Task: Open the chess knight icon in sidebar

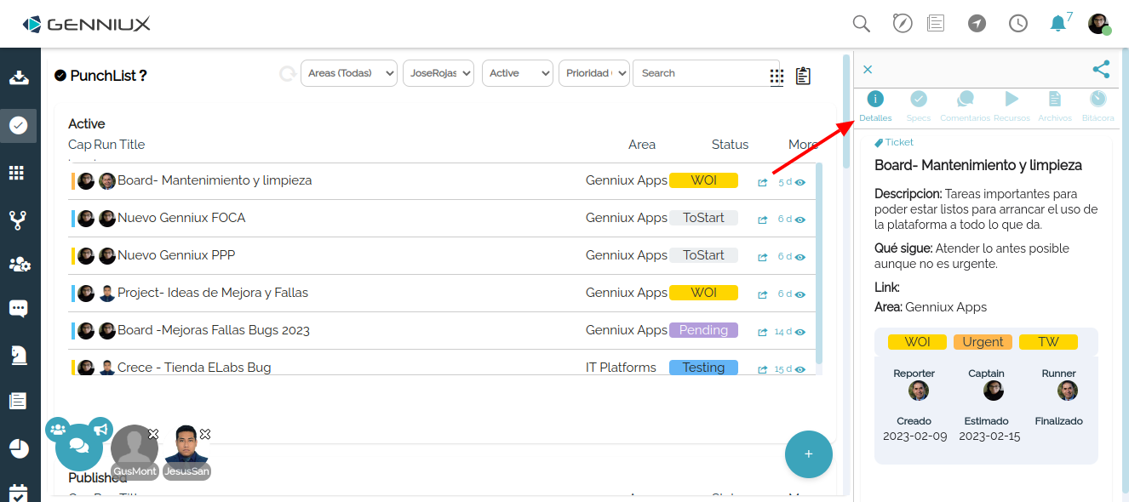Action: tap(18, 356)
